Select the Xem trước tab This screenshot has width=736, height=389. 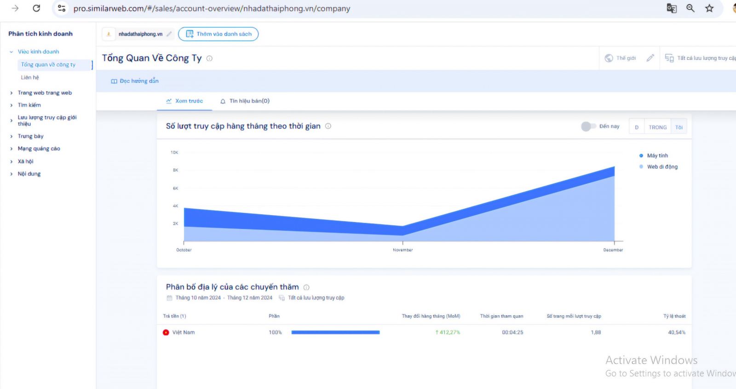click(184, 101)
